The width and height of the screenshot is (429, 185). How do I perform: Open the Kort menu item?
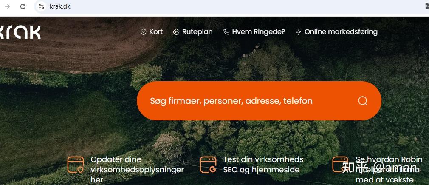pos(156,32)
